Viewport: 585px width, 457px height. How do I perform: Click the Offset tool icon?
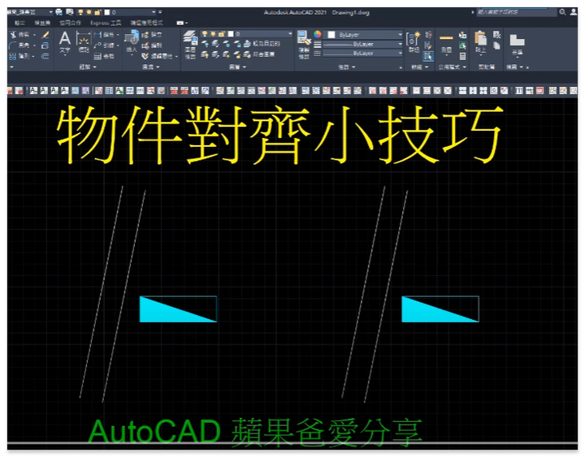[45, 56]
